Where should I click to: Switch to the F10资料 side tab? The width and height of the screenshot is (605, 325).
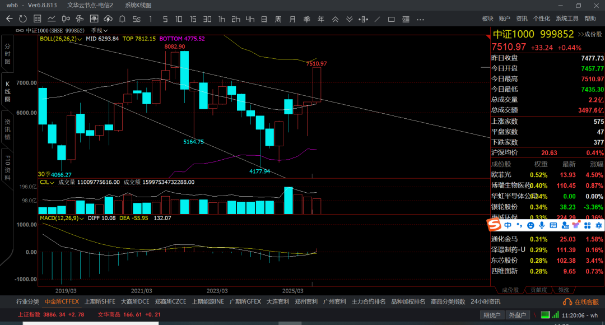click(x=7, y=168)
